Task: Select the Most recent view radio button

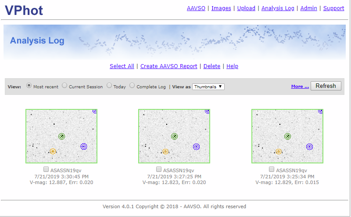Action: (29, 86)
